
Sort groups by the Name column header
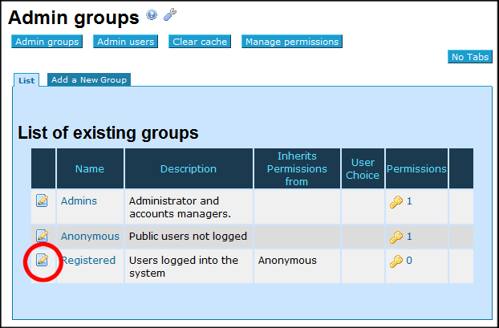click(90, 169)
